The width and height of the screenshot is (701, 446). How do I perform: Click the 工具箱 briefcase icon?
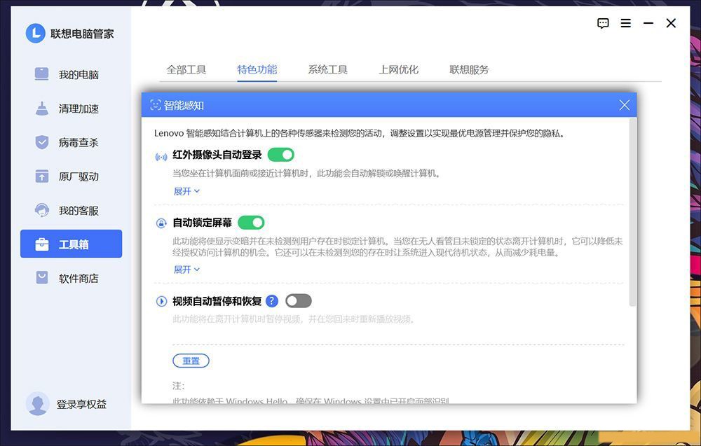41,244
